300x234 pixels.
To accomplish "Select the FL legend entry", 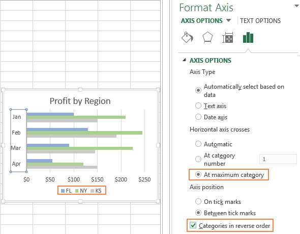I will tap(66, 191).
